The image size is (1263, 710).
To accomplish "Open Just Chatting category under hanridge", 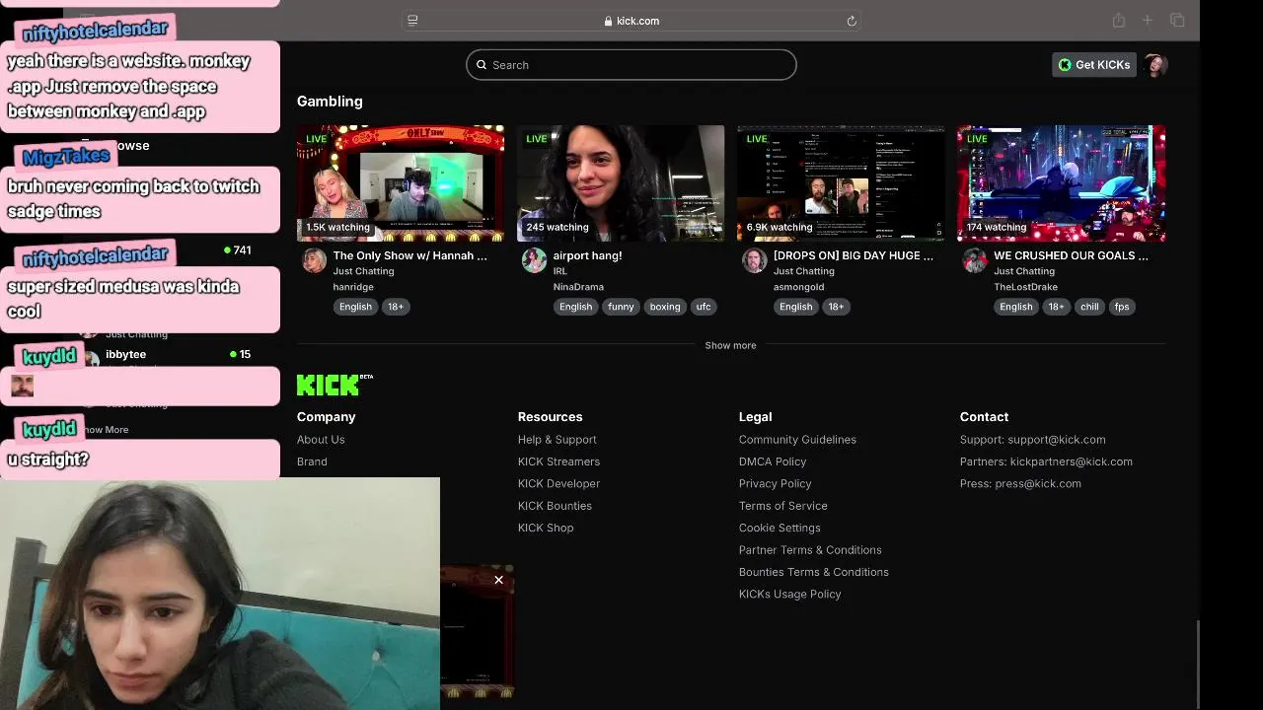I will [x=363, y=271].
